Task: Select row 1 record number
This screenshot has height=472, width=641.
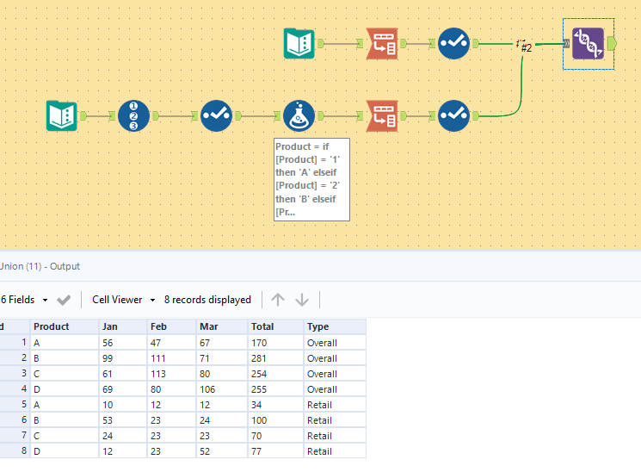Action: [15, 342]
